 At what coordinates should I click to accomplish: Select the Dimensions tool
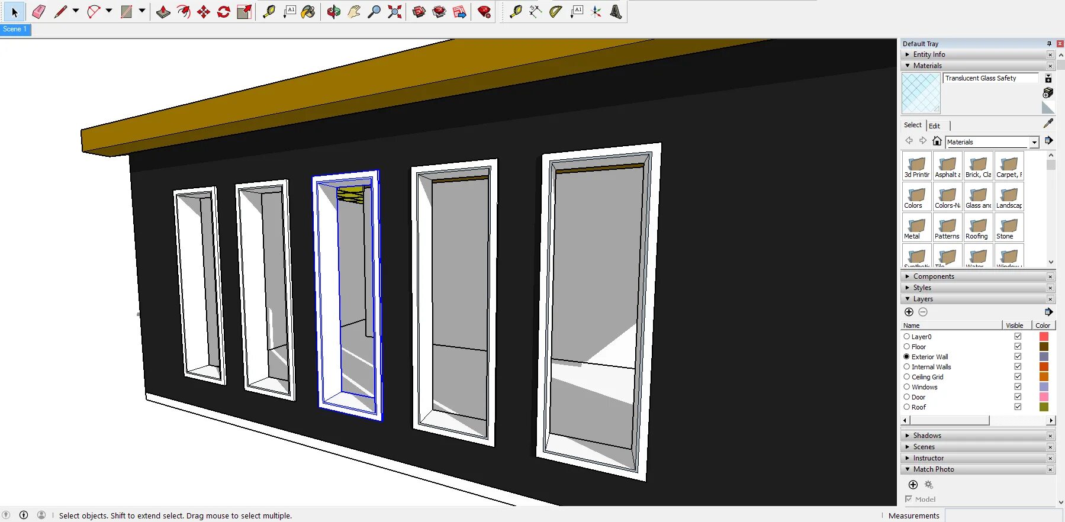[x=535, y=12]
